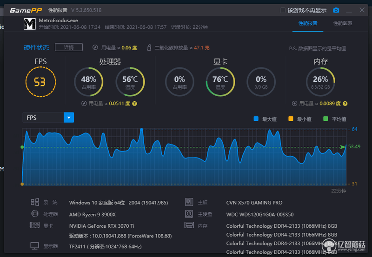Click the MetroExodus game icon
The image size is (372, 257).
click(30, 24)
